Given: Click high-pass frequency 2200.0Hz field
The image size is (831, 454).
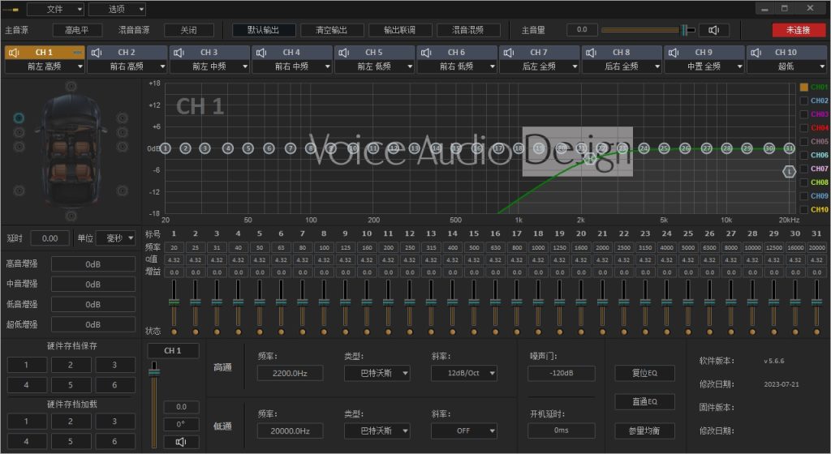Looking at the screenshot, I should (290, 373).
